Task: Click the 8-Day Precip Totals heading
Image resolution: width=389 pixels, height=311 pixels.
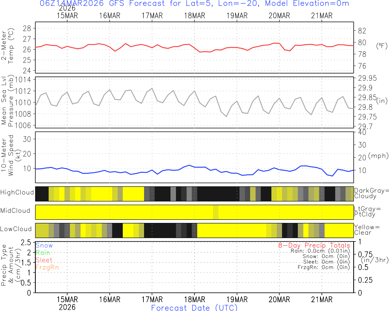Action: pos(314,245)
